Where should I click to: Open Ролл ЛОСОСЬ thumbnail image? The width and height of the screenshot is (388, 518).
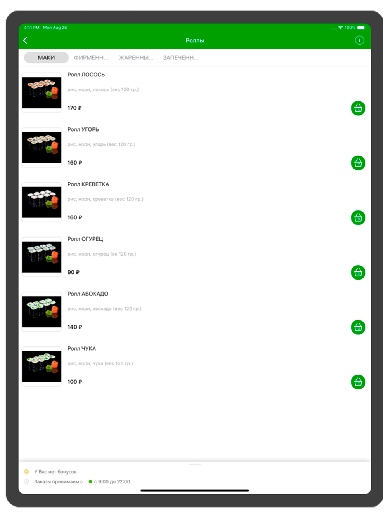(42, 92)
